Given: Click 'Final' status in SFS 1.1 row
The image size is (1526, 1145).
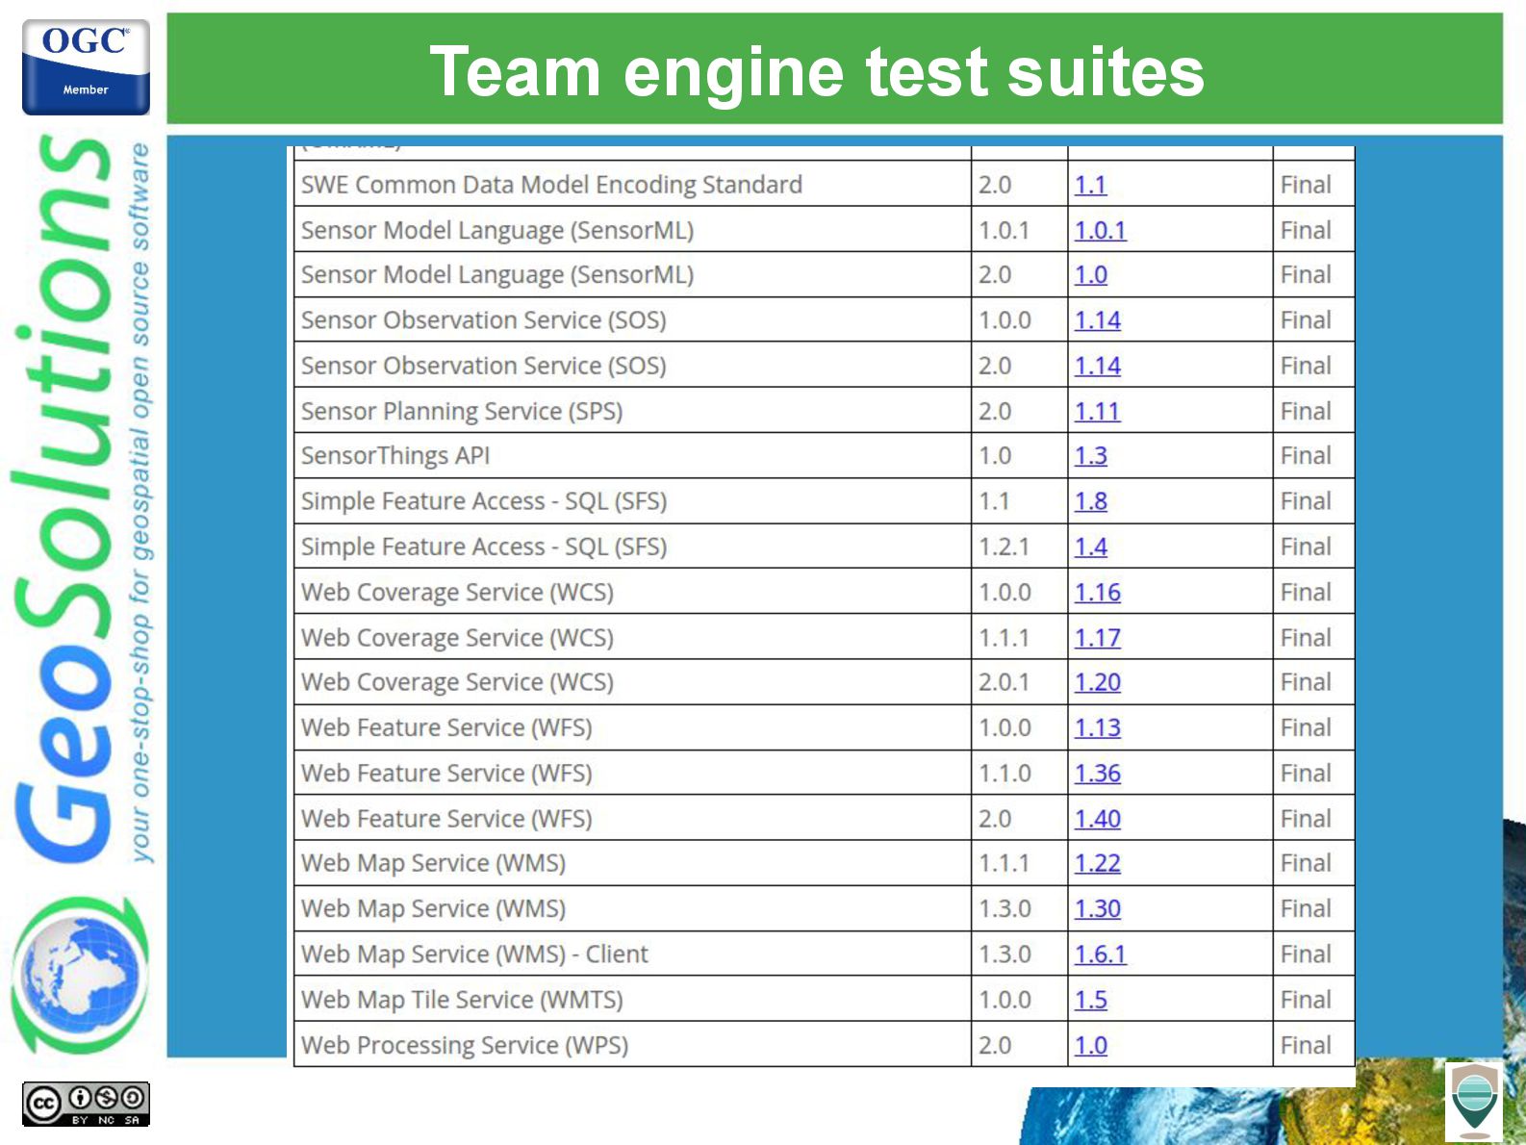Looking at the screenshot, I should tap(1306, 501).
